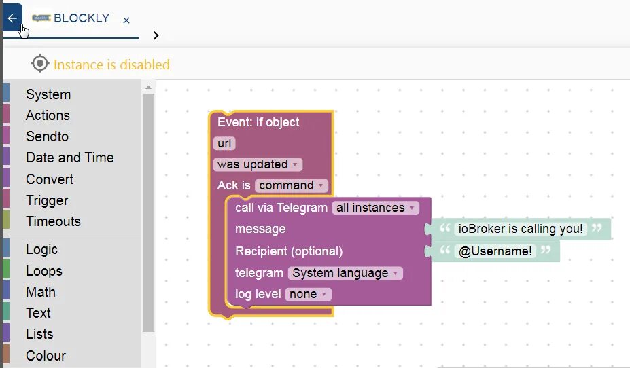Click the 'Instance is disabled' text
Image resolution: width=630 pixels, height=368 pixels.
(111, 65)
